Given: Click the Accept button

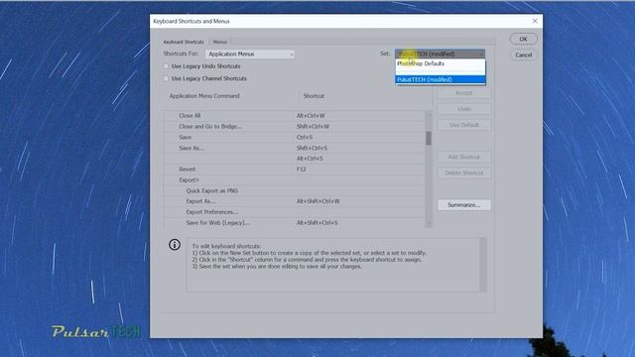Looking at the screenshot, I should pyautogui.click(x=464, y=92).
